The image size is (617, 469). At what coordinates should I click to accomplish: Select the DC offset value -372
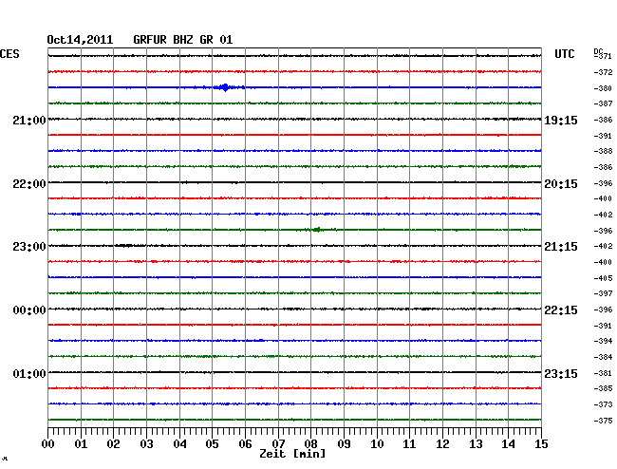[x=603, y=72]
